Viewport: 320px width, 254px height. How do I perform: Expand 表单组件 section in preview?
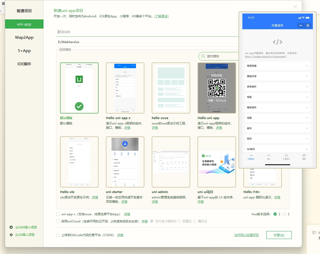[277, 87]
